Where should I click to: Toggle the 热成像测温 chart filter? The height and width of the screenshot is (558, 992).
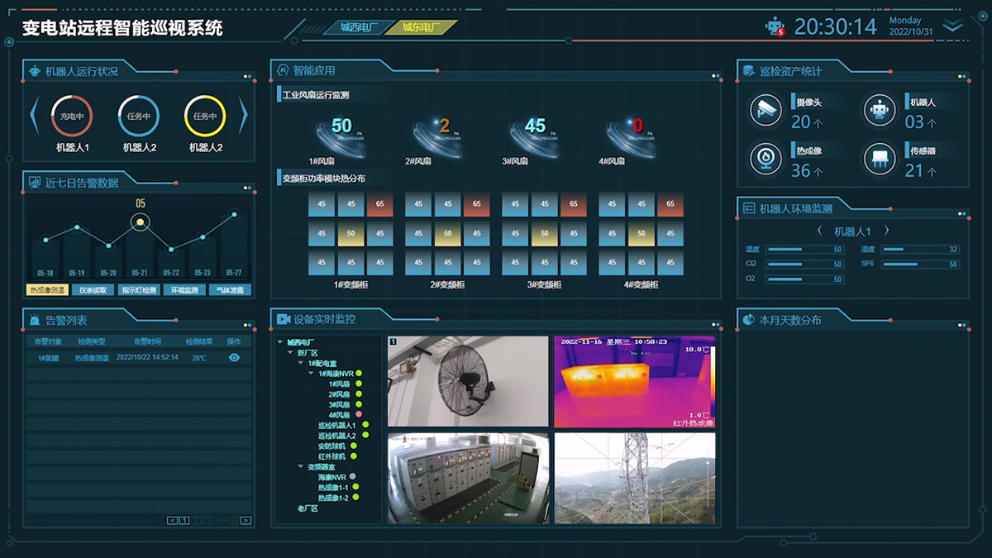(x=46, y=290)
